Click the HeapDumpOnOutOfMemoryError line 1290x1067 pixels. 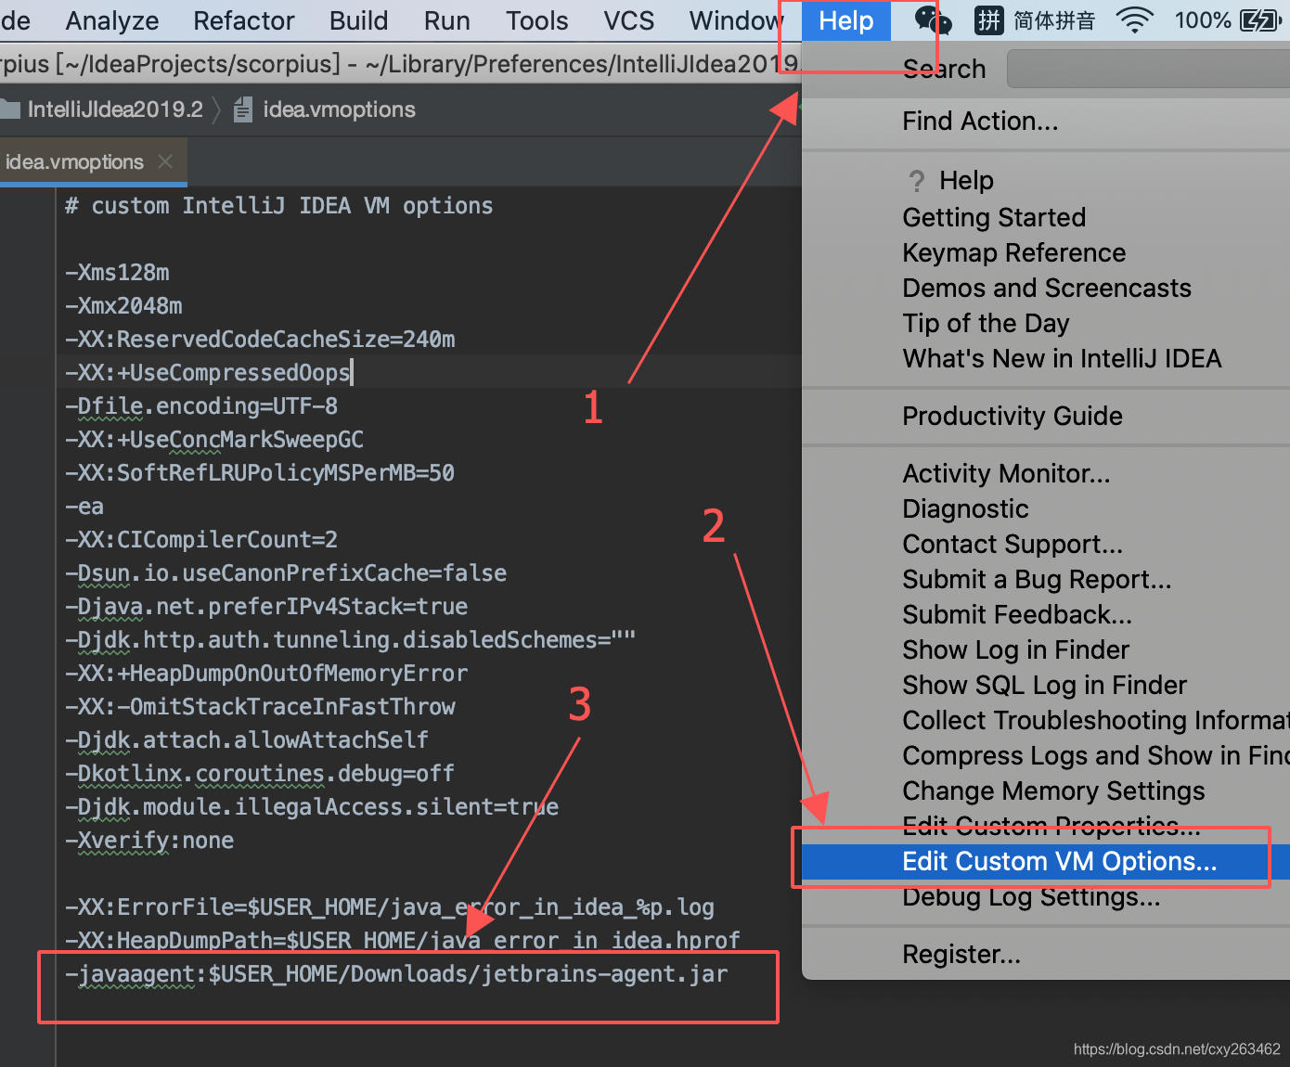(266, 674)
